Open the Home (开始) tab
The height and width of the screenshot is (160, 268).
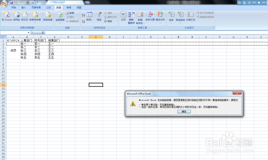[13, 7]
